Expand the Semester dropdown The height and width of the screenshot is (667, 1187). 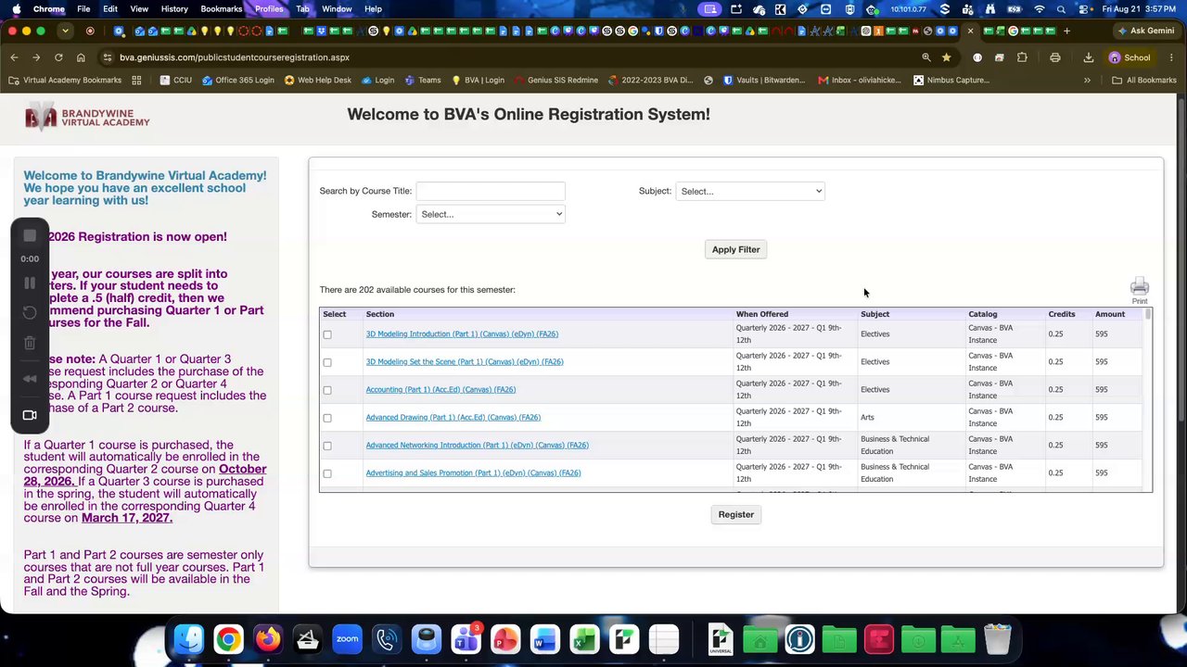(490, 214)
